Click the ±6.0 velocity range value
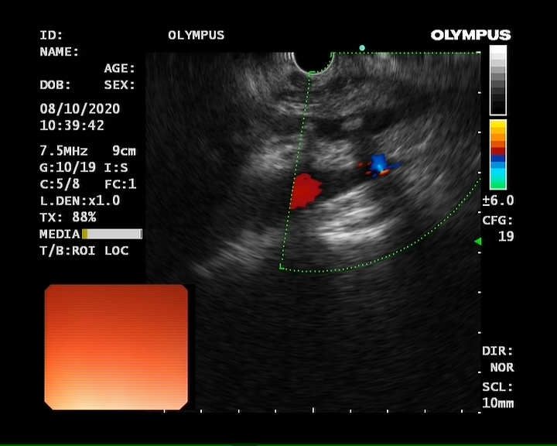 [498, 201]
